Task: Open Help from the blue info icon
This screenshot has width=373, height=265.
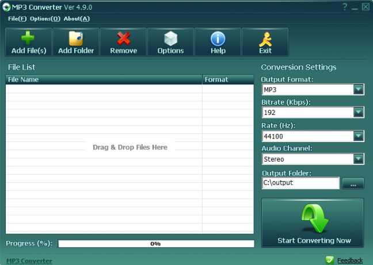Action: tap(218, 42)
